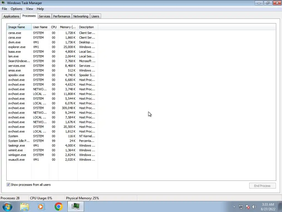Open Windows Explorer from the taskbar
The height and width of the screenshot is (212, 282).
(25, 206)
